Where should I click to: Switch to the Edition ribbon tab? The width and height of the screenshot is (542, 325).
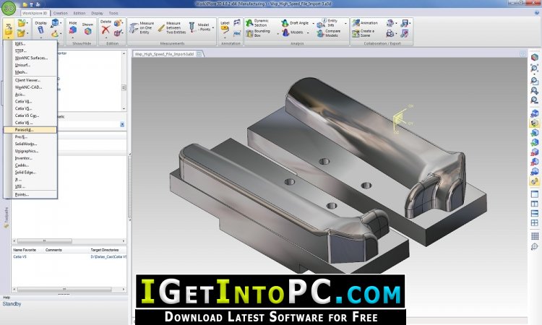coord(79,13)
